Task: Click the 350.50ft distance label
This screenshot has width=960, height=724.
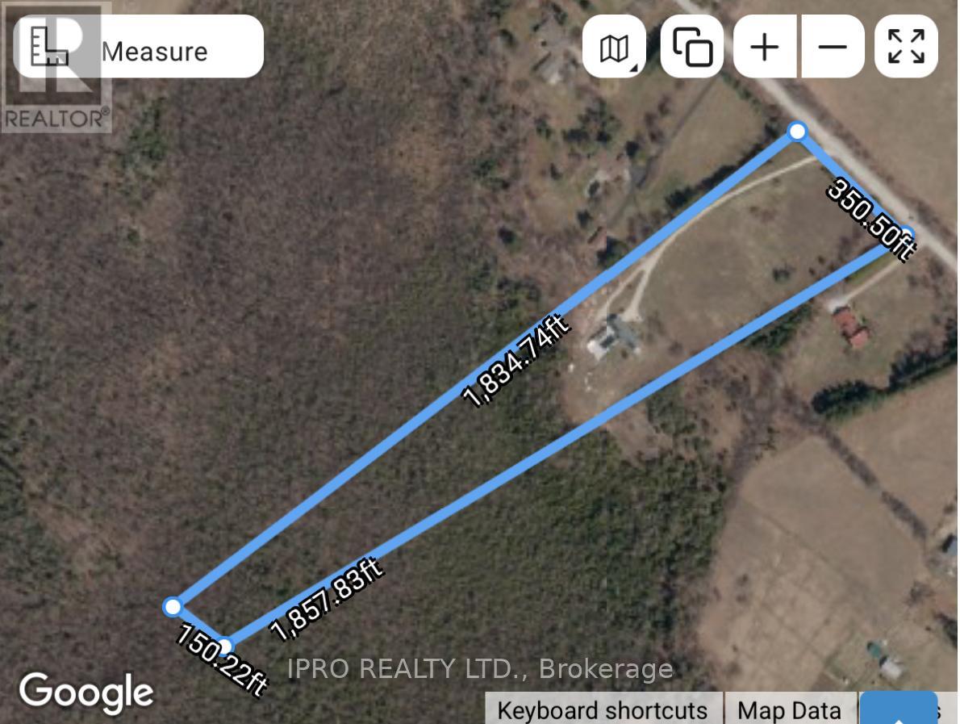Action: (x=871, y=218)
